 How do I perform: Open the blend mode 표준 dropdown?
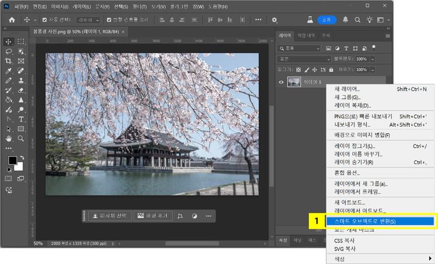[x=304, y=59]
